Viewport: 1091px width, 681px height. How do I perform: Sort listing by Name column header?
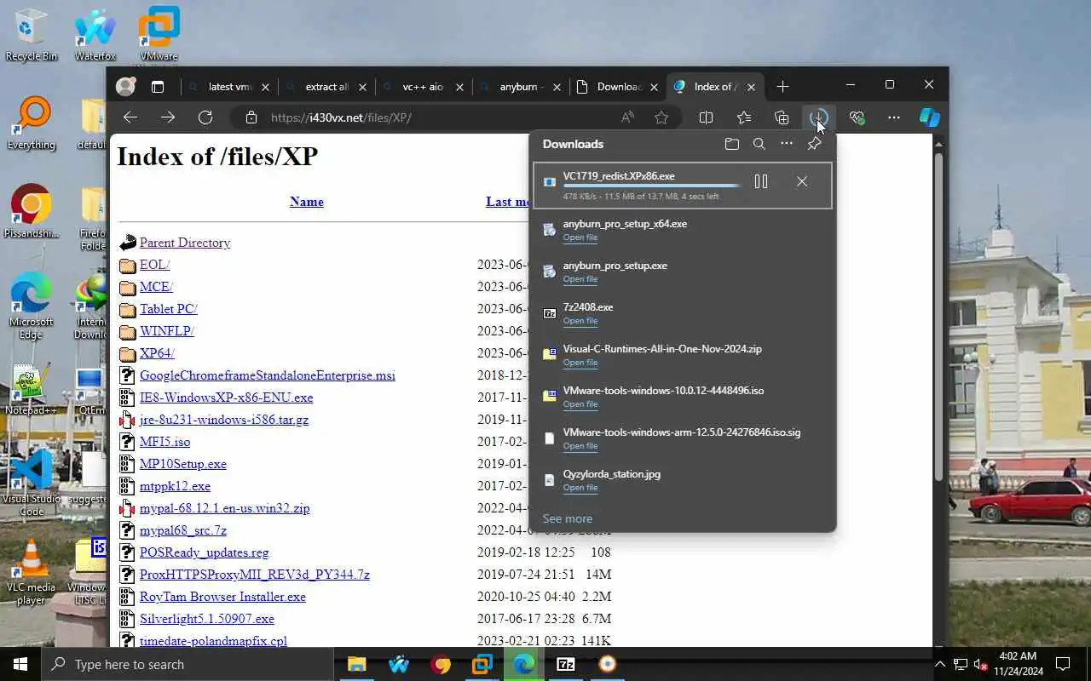click(307, 202)
